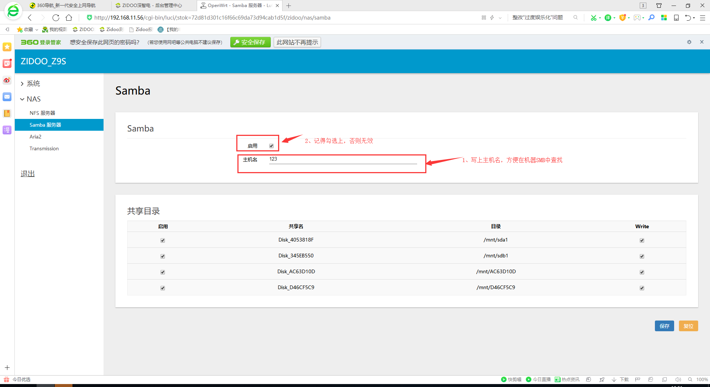This screenshot has height=387, width=710.
Task: Go to browser home page icon
Action: pos(69,18)
